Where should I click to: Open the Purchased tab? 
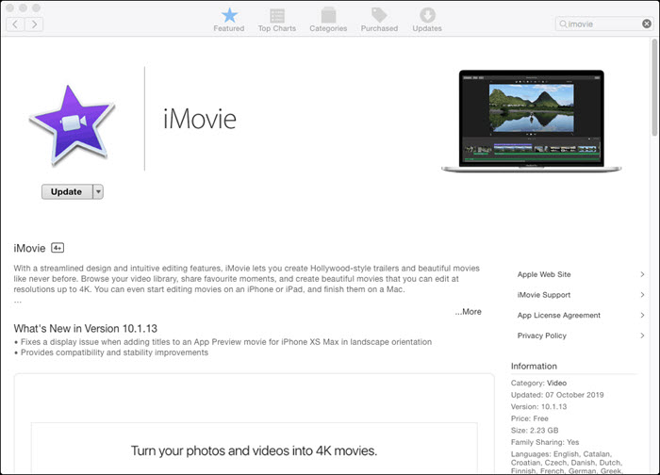[379, 20]
